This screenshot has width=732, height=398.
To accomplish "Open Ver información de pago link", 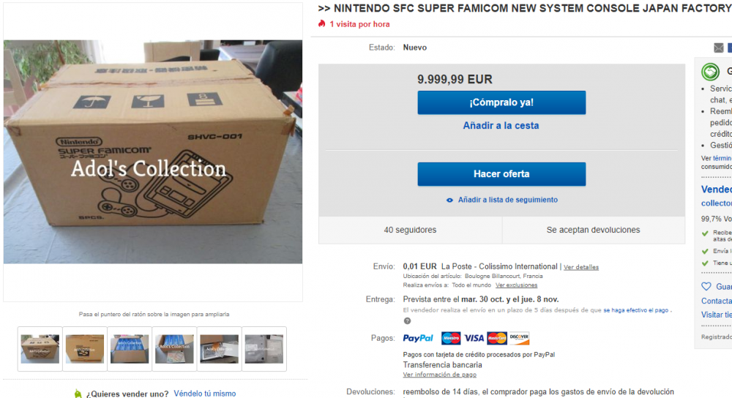I will pos(440,375).
